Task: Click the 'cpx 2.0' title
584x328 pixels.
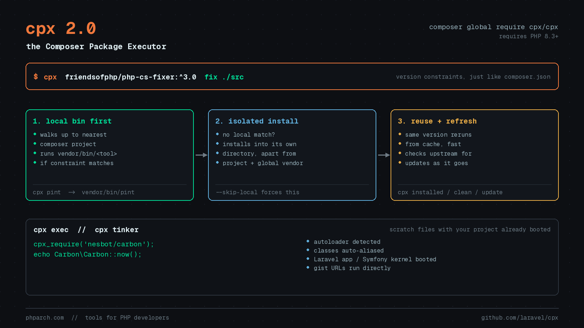Action: coord(61,28)
